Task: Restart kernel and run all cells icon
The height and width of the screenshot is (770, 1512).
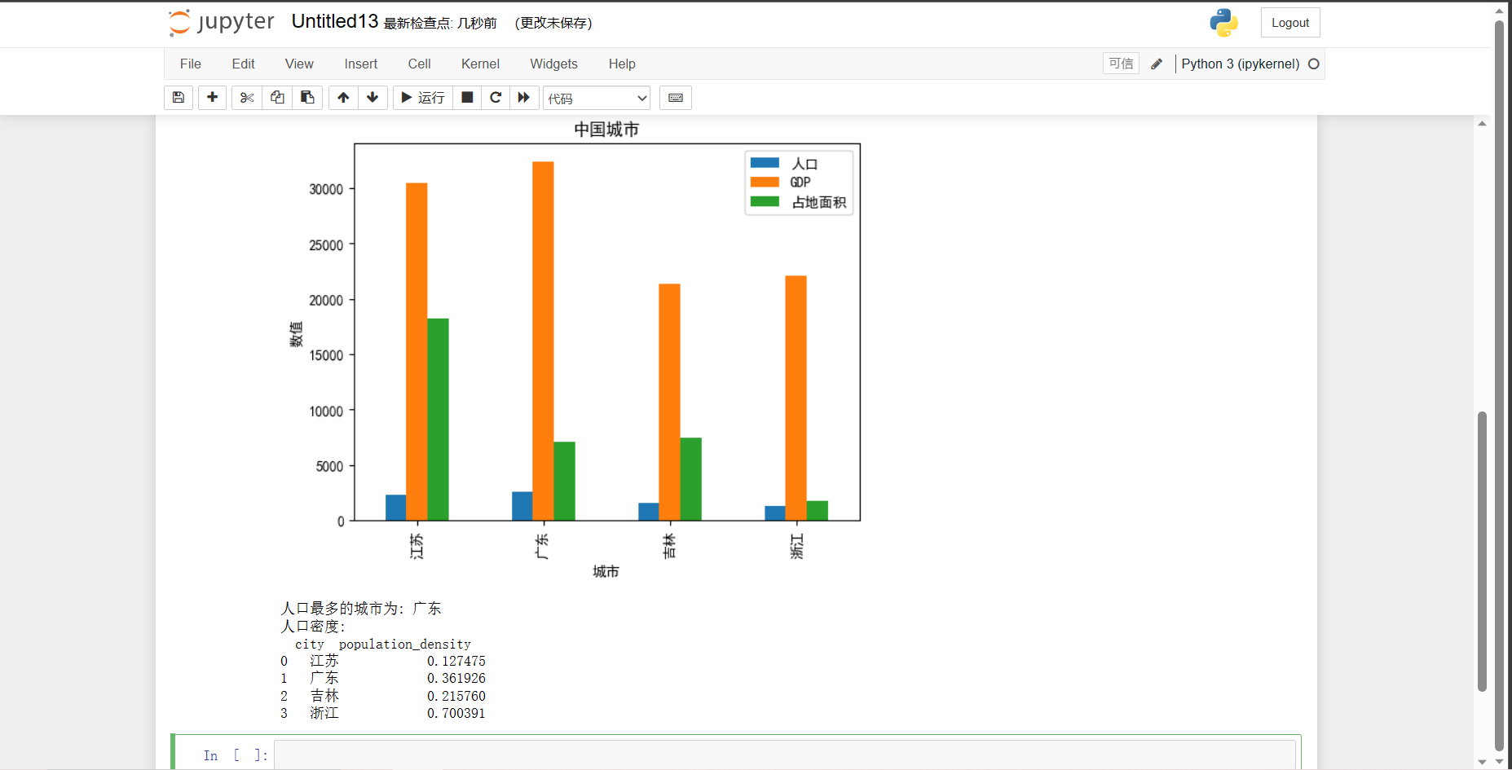Action: [x=524, y=98]
